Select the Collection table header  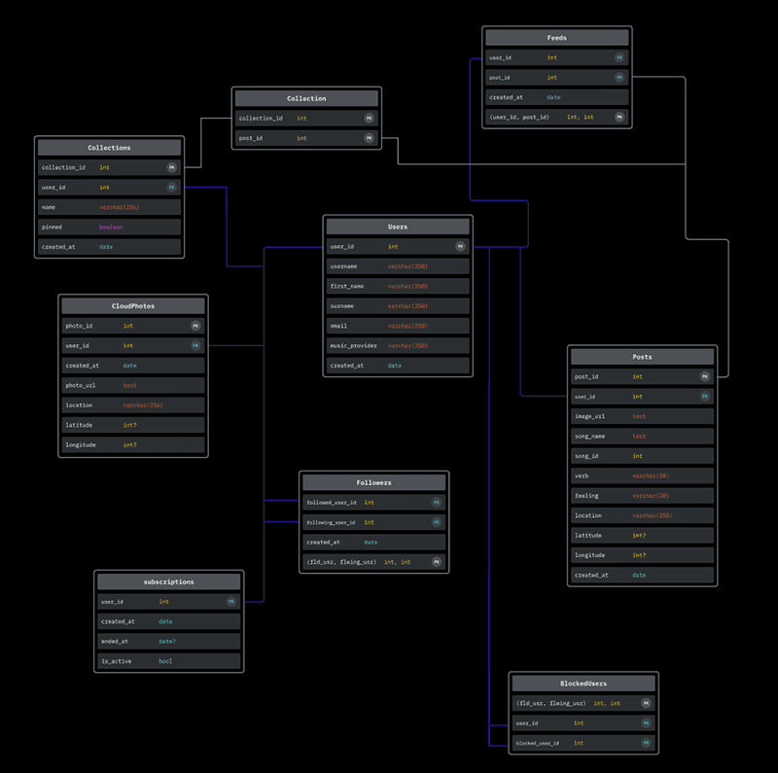coord(306,98)
